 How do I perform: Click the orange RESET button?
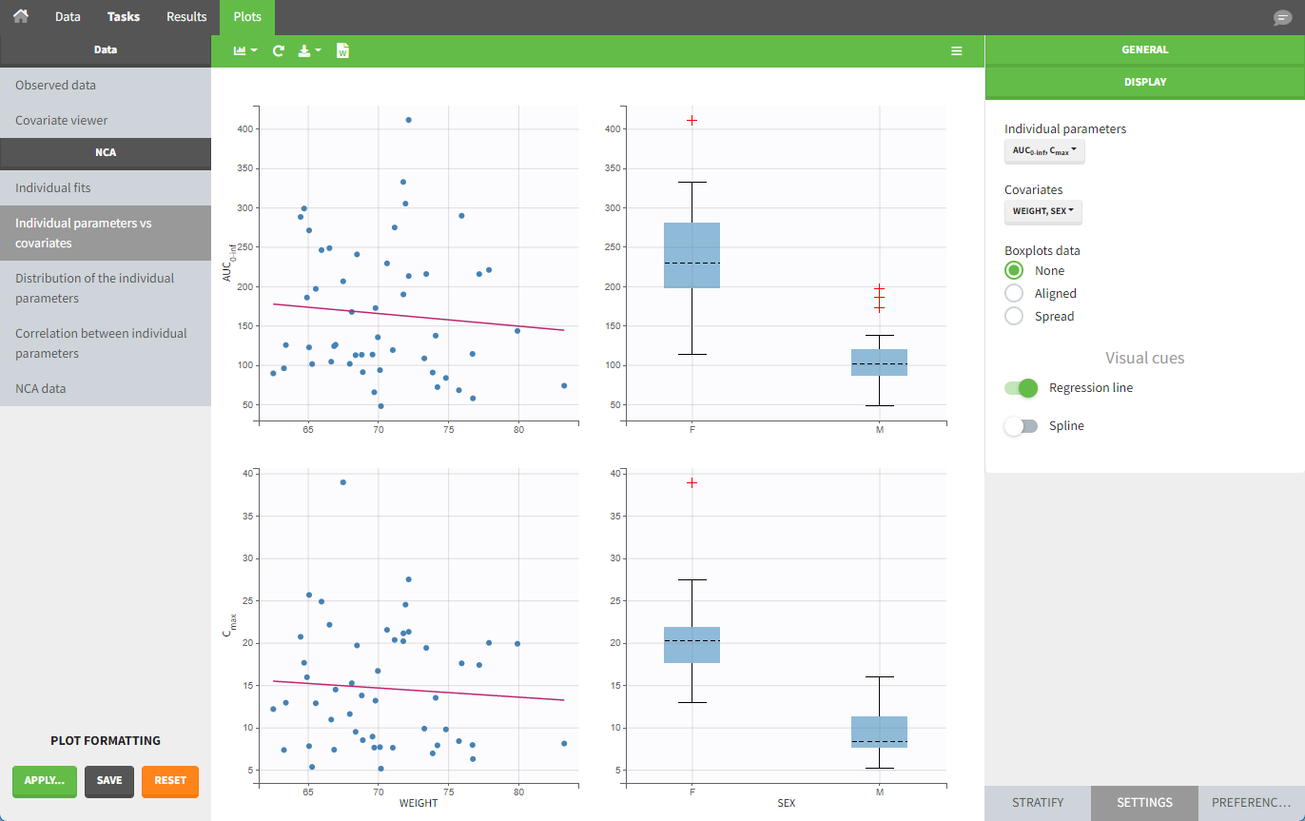point(170,781)
